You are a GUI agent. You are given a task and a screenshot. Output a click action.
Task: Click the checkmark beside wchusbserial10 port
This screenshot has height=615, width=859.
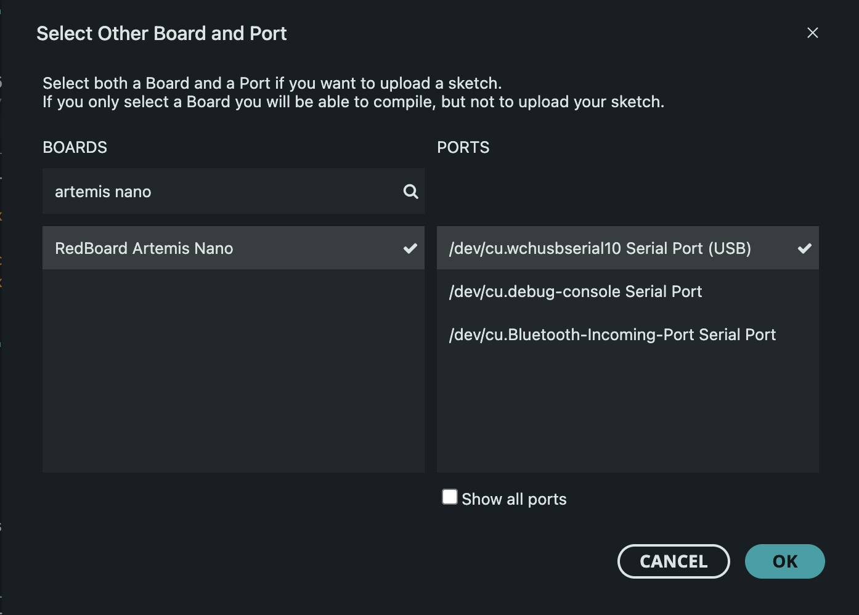point(804,248)
